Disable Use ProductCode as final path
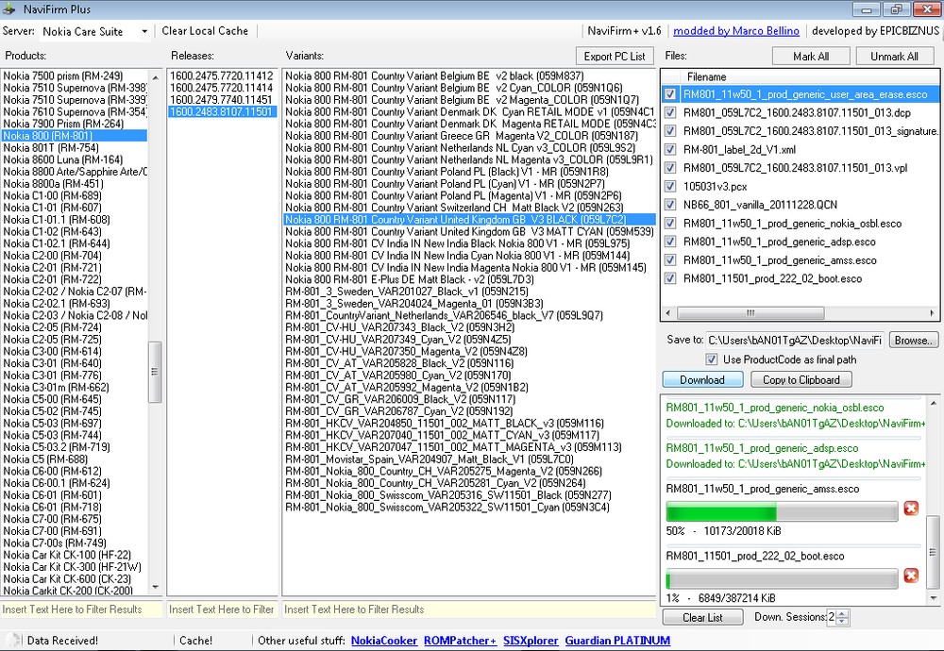The image size is (944, 651). tap(712, 359)
